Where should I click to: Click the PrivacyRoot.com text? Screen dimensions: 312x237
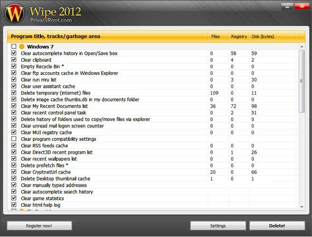pos(51,20)
